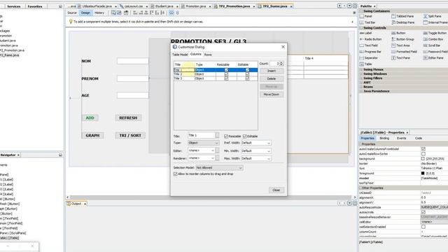
Task: Toggle Resizable checkbox in Title 2 row
Action: 226,74
